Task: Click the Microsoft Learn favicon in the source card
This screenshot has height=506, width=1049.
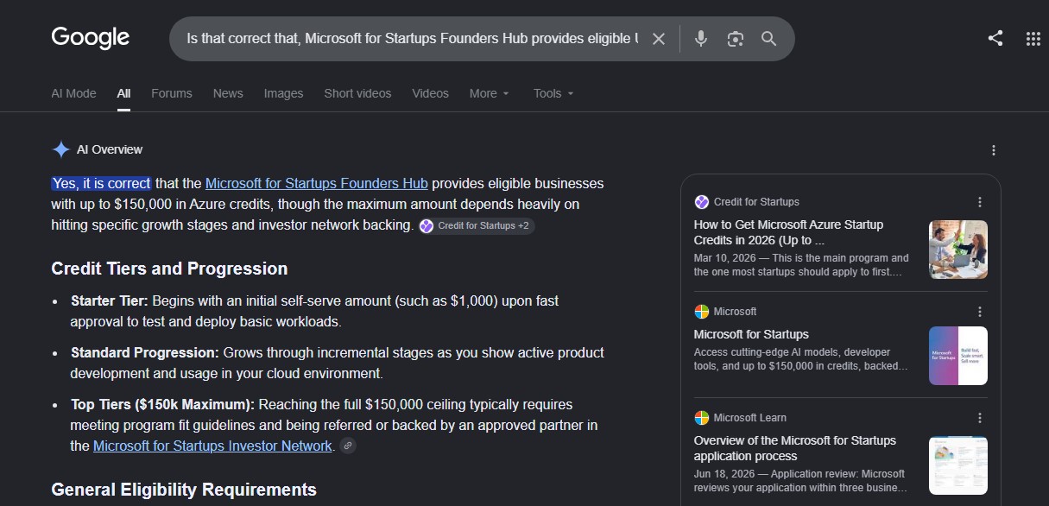Action: pyautogui.click(x=701, y=418)
